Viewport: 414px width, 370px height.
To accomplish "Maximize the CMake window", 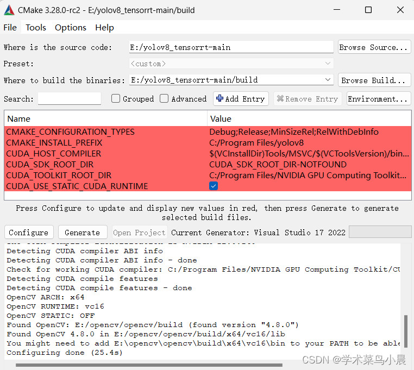I will click(368, 10).
